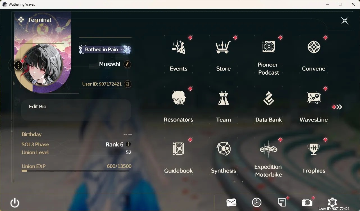Click the Union EXP progress bar
Screen dimensions: 360x211
(76, 171)
